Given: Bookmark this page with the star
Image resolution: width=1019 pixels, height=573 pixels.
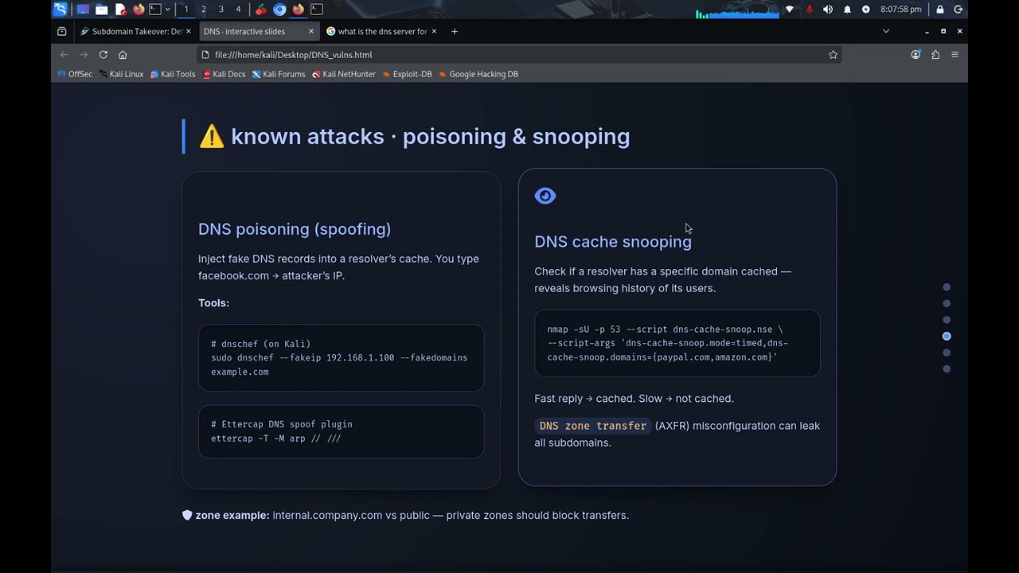Looking at the screenshot, I should pos(833,55).
